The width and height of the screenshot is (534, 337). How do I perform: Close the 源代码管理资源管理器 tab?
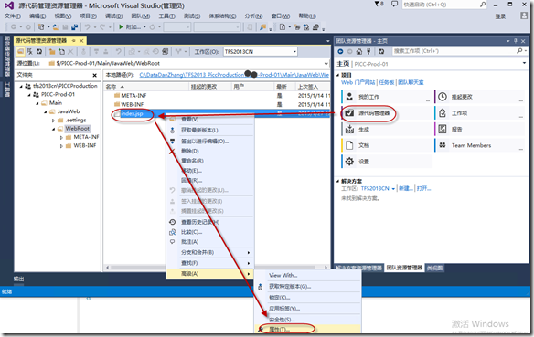[81, 41]
